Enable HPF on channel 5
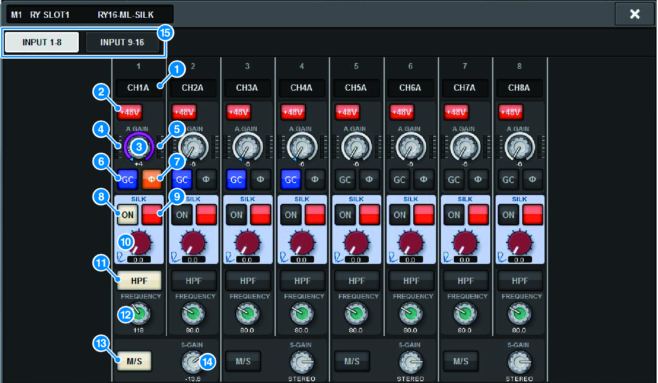658x383 pixels. [356, 281]
